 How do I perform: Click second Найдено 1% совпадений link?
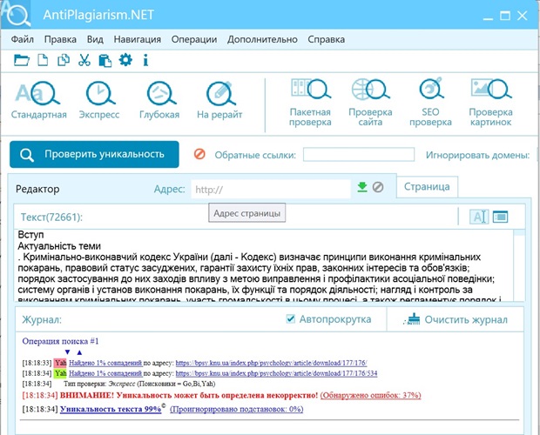(105, 373)
